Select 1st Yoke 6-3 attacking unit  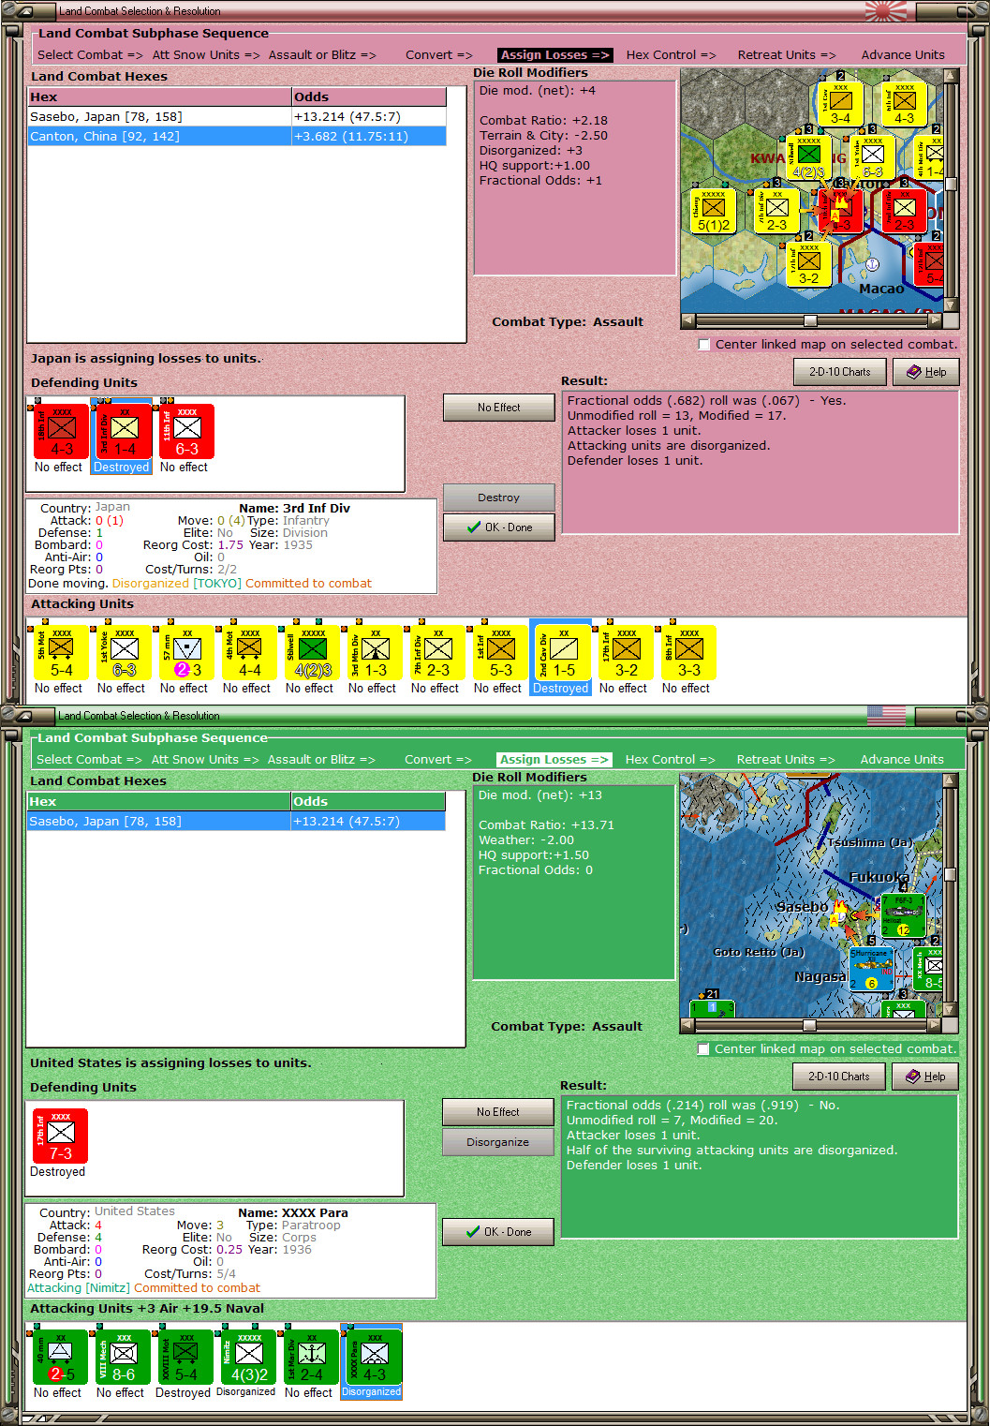click(x=124, y=653)
